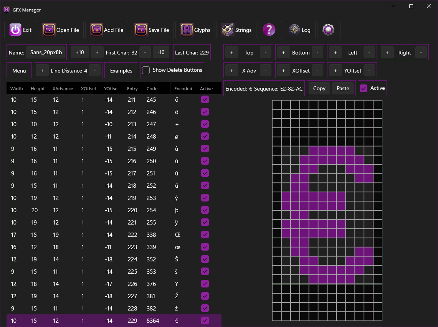Click the minus beside Bottom
This screenshot has height=327, width=438.
tap(317, 53)
